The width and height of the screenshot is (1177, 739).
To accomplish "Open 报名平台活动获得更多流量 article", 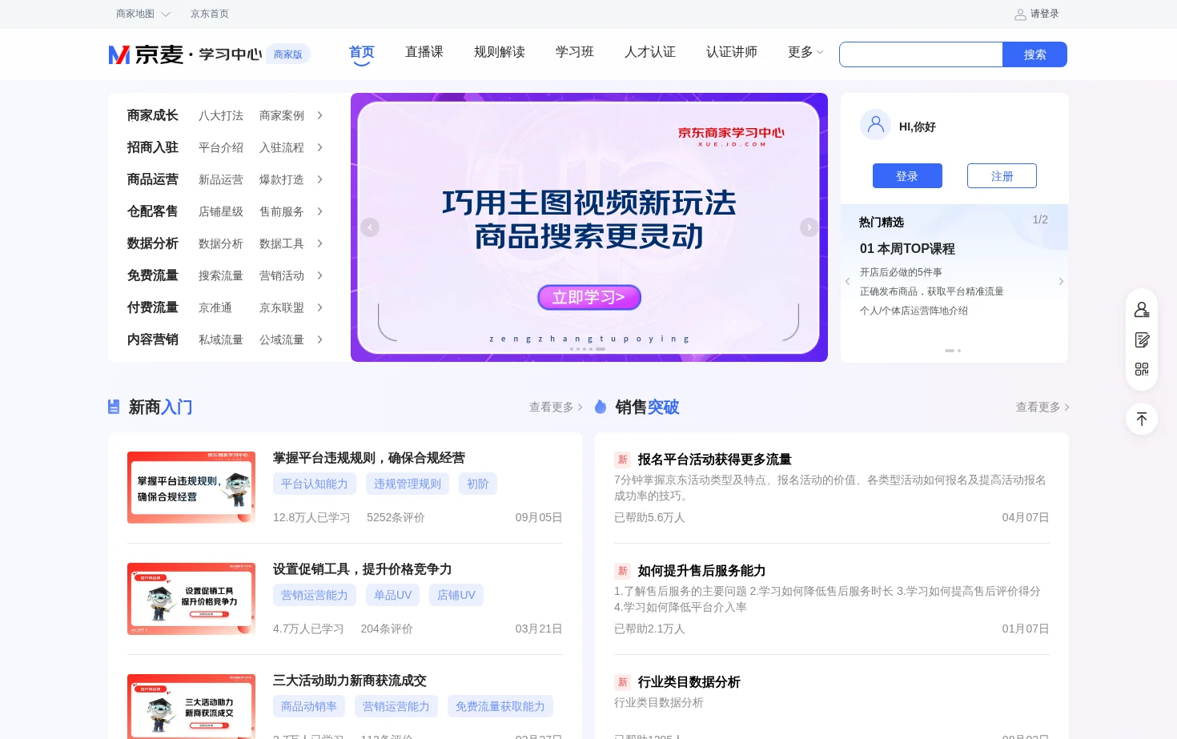I will click(714, 460).
